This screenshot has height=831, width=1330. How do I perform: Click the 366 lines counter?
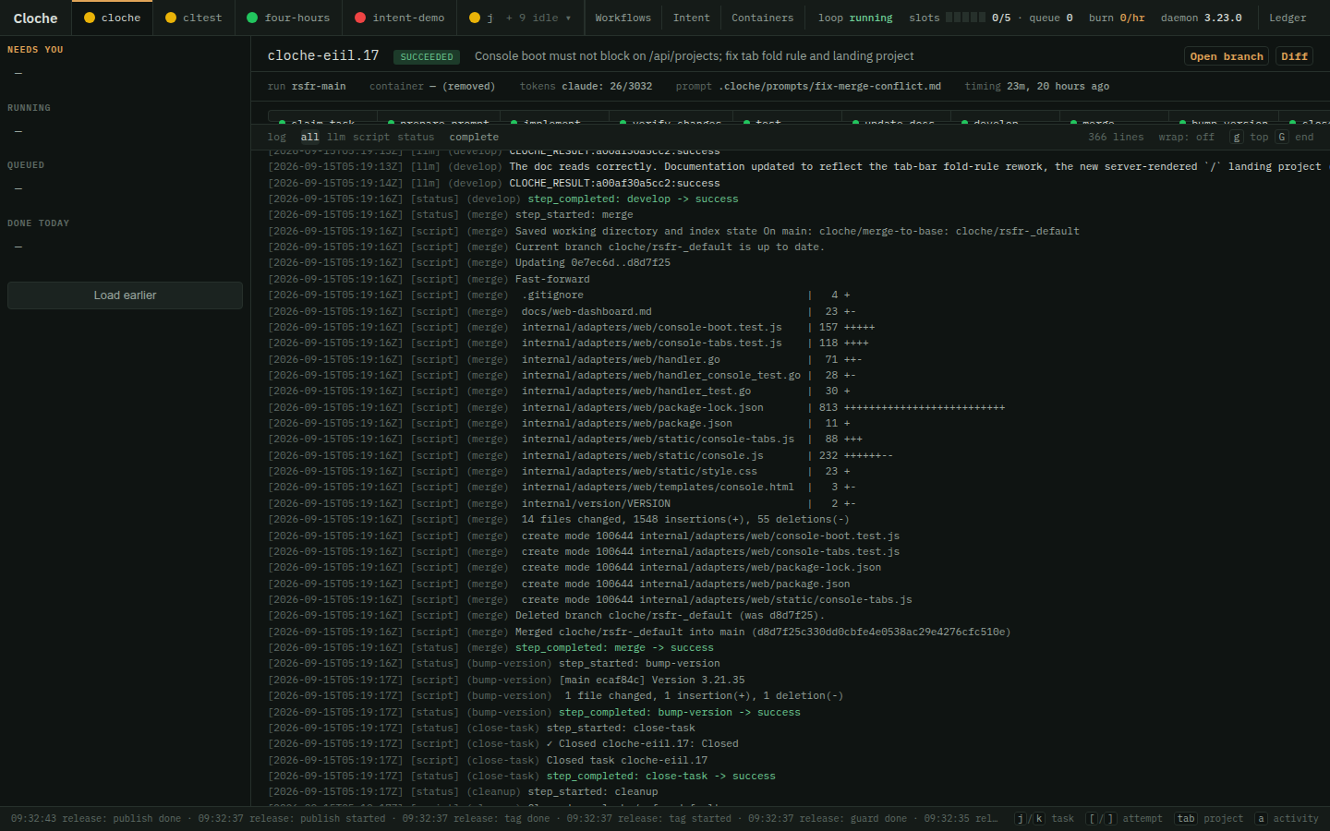[1116, 137]
